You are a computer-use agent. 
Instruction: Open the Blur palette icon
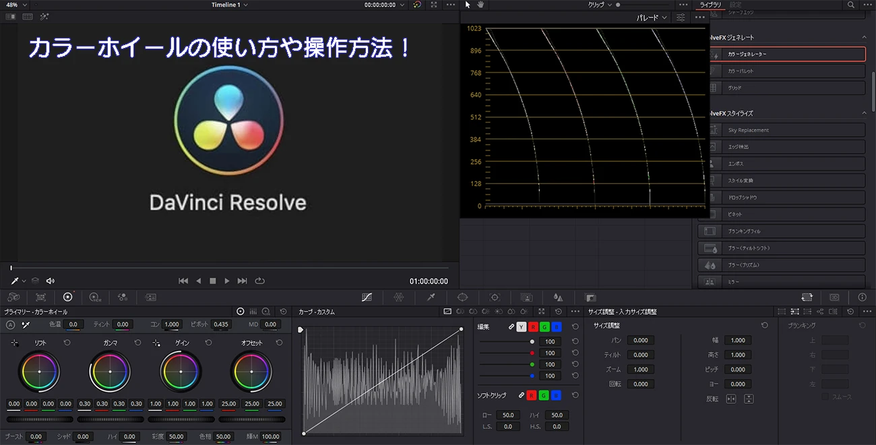558,297
